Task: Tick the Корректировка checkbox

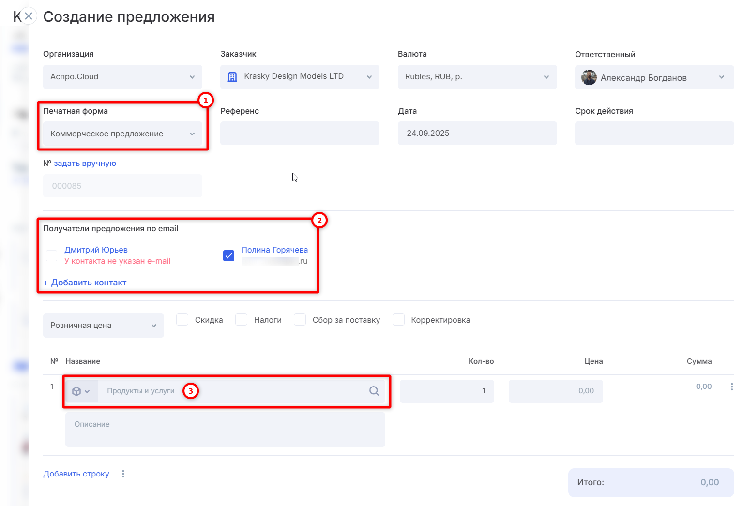Action: coord(398,320)
